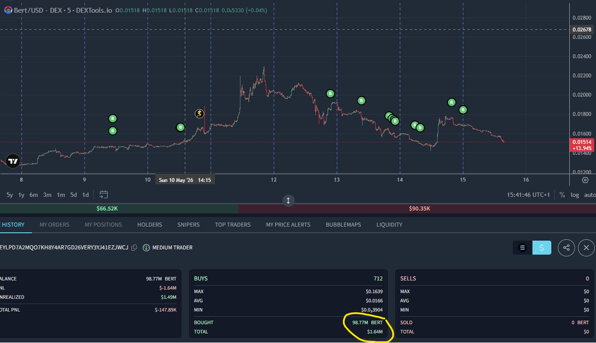The height and width of the screenshot is (343, 596).
Task: Open the TradingView logo link on chart
Action: click(13, 161)
